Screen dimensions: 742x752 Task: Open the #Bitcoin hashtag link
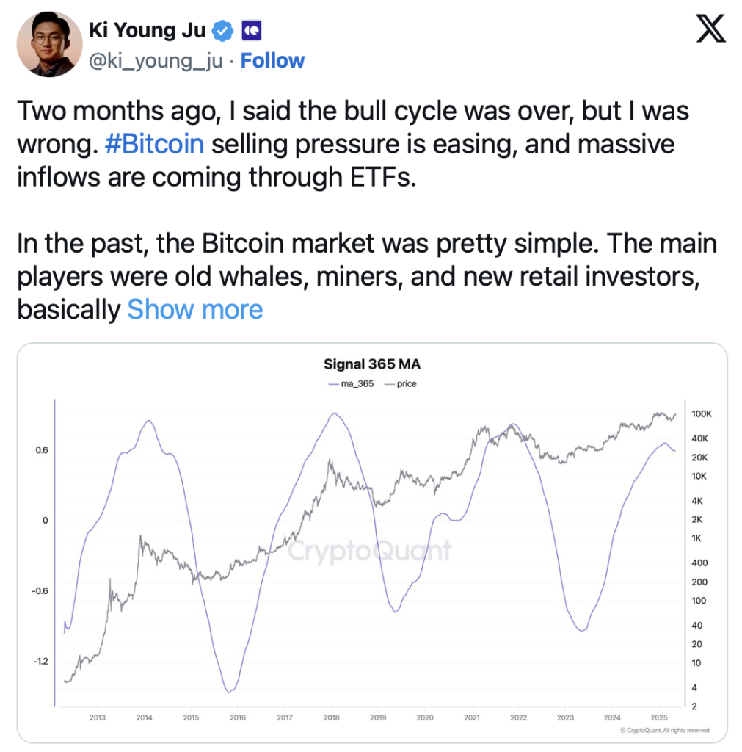tap(154, 144)
